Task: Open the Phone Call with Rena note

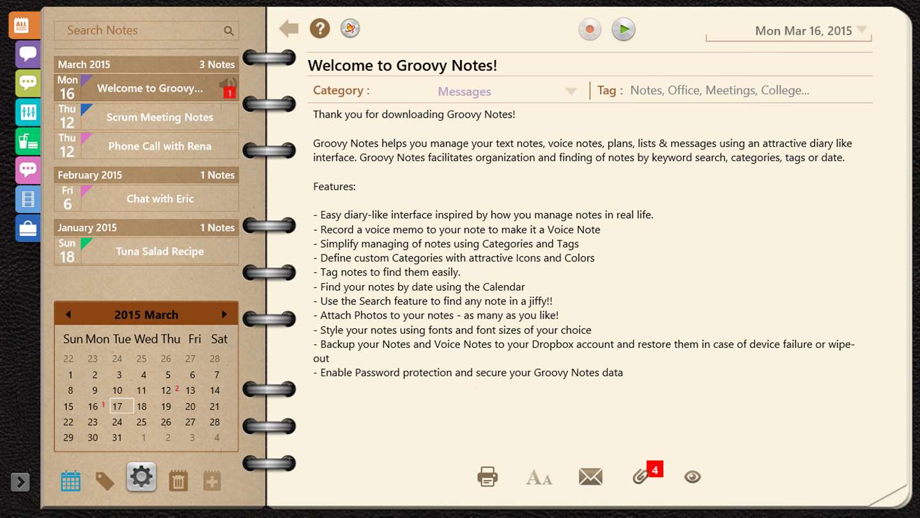Action: 146,146
